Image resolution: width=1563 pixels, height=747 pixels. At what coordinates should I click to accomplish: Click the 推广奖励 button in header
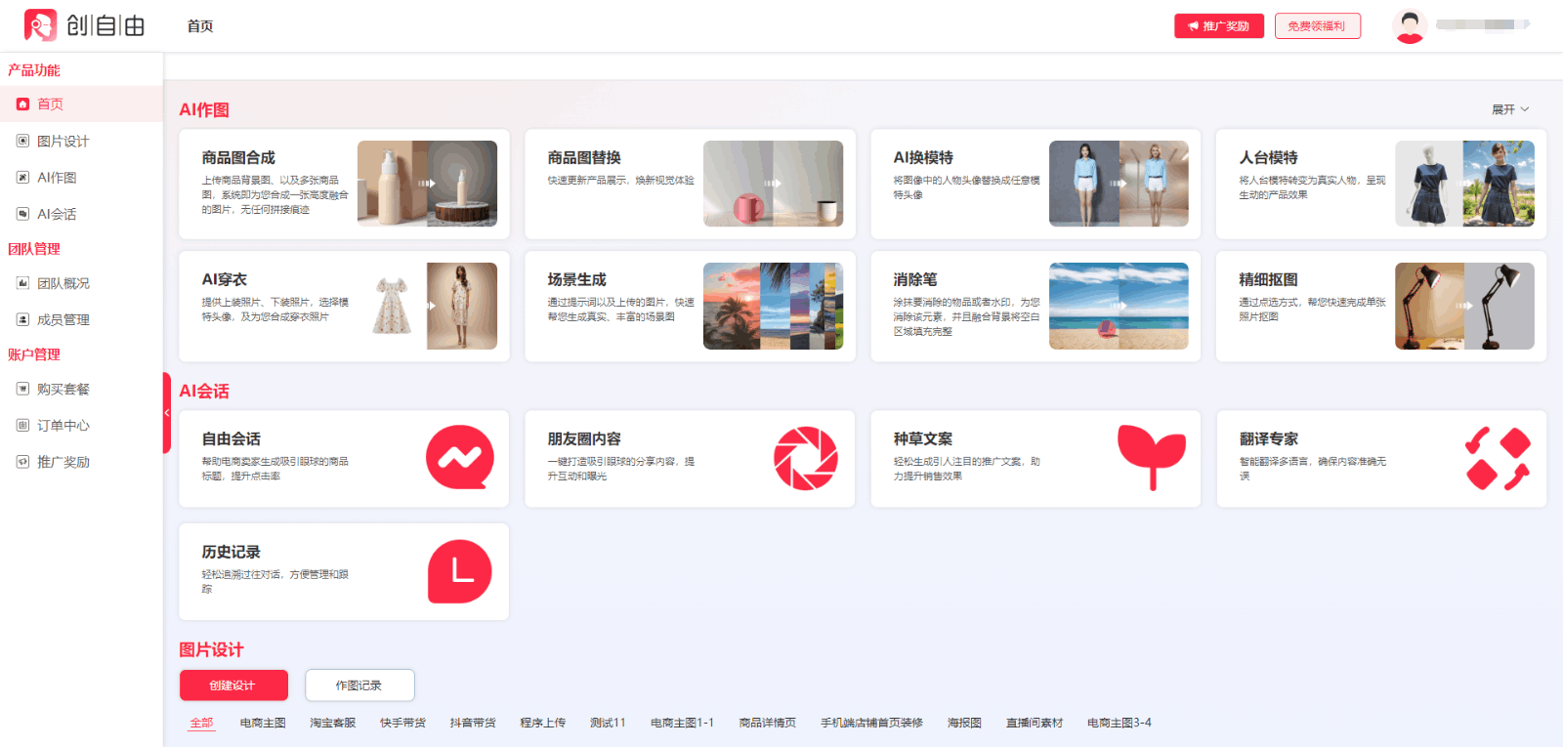pyautogui.click(x=1219, y=26)
